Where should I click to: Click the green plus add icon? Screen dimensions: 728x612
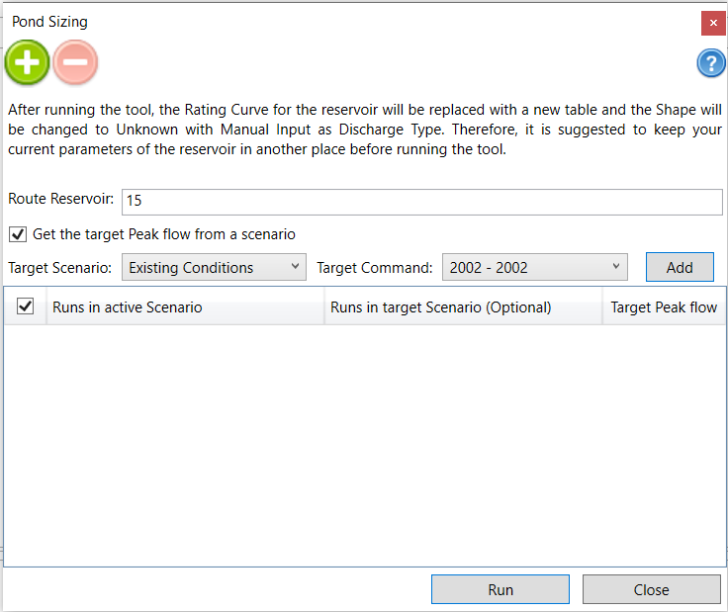(27, 63)
